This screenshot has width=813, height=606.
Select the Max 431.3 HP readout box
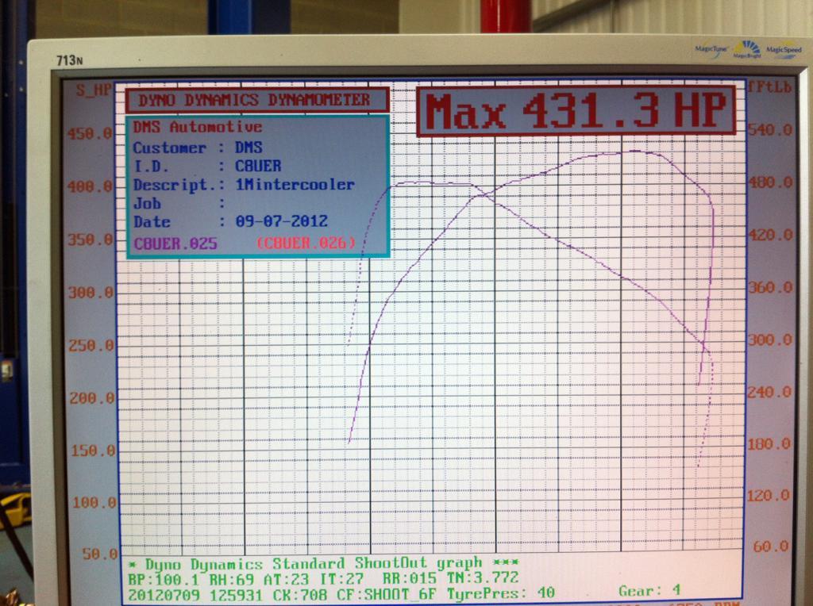click(x=576, y=111)
